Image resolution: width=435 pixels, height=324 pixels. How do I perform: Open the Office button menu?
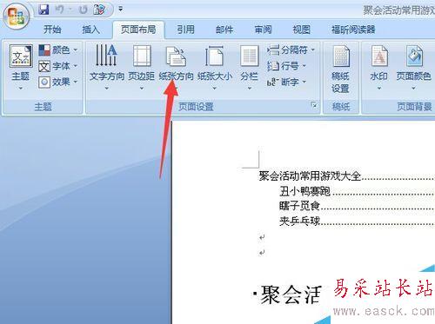tap(17, 17)
